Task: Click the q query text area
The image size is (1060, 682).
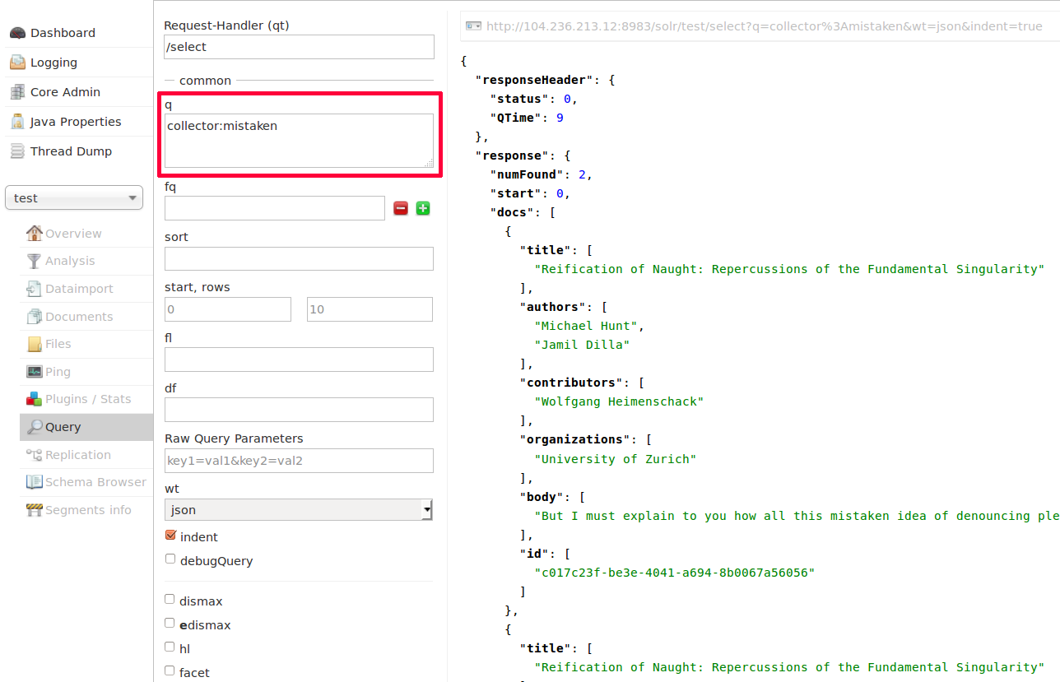Action: point(299,141)
